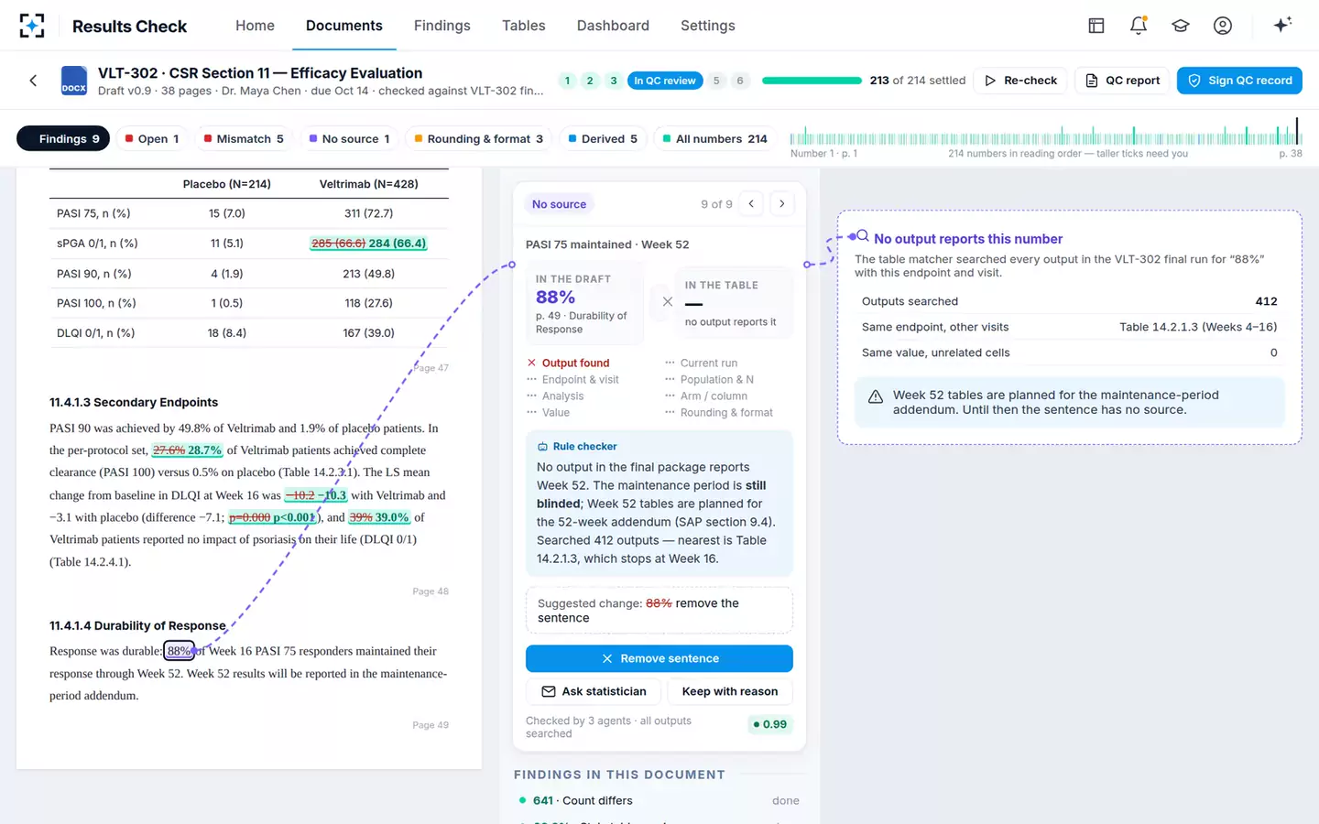Open the graduation cap learning icon
The height and width of the screenshot is (824, 1319).
coord(1181,26)
